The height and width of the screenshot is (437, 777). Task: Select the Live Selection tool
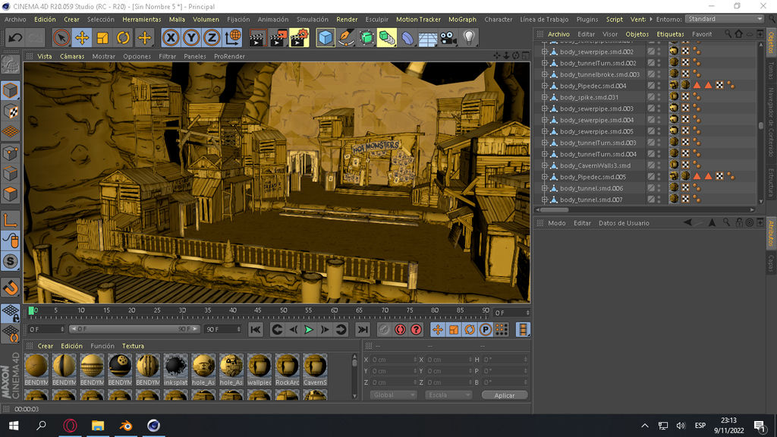[x=61, y=38]
